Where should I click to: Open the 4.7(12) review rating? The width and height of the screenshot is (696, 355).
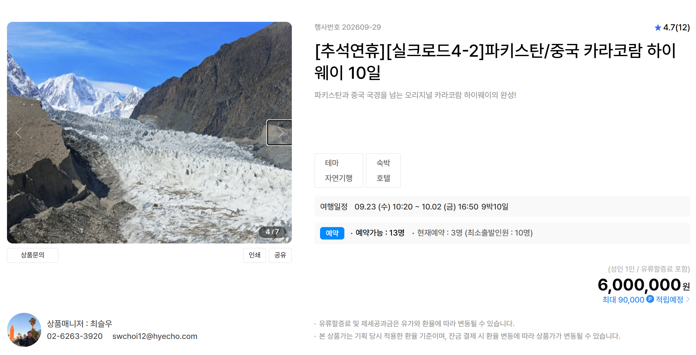(672, 28)
